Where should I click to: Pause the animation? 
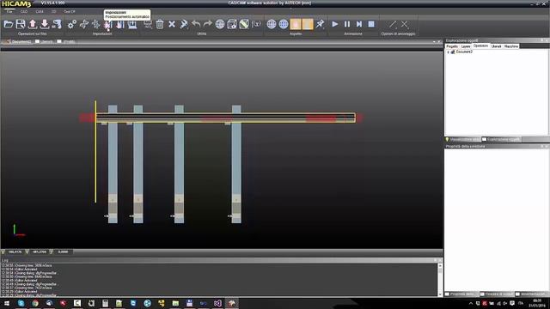tap(347, 24)
